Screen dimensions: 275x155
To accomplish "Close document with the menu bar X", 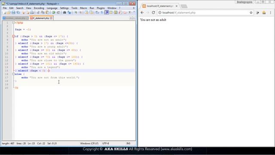I will click(x=134, y=8).
